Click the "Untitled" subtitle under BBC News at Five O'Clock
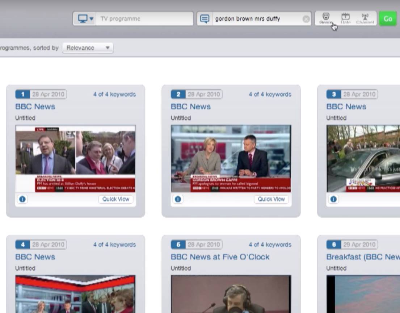The width and height of the screenshot is (400, 313). click(x=181, y=268)
